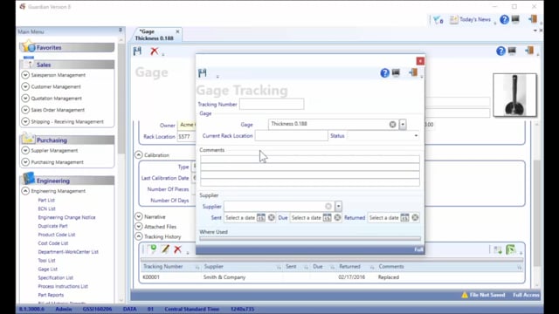Expand Customer Management
Screen dimensions: 559x314
point(25,86)
